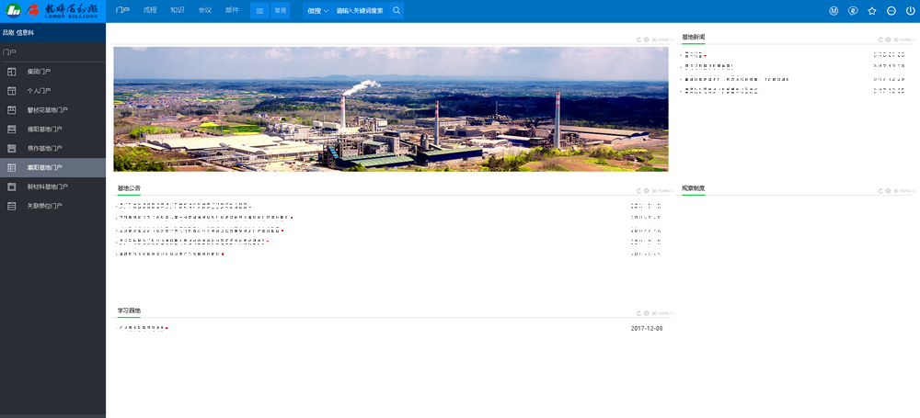Close the 基地公告 panel
The height and width of the screenshot is (418, 920).
click(x=654, y=191)
